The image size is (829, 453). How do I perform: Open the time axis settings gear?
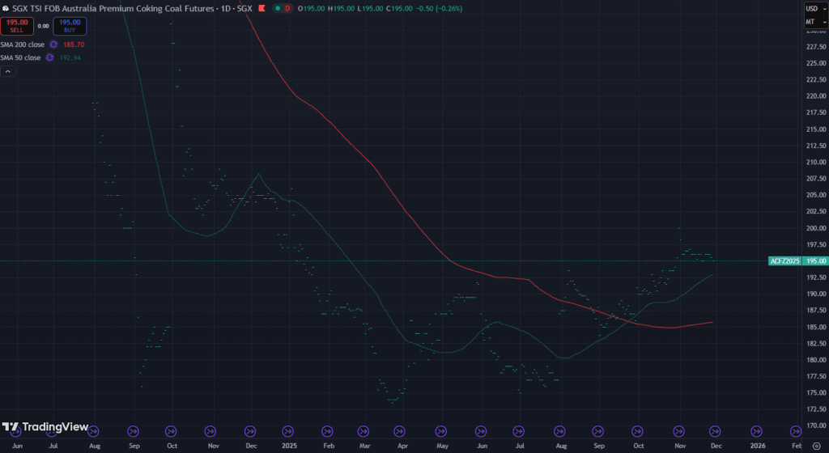(815, 446)
